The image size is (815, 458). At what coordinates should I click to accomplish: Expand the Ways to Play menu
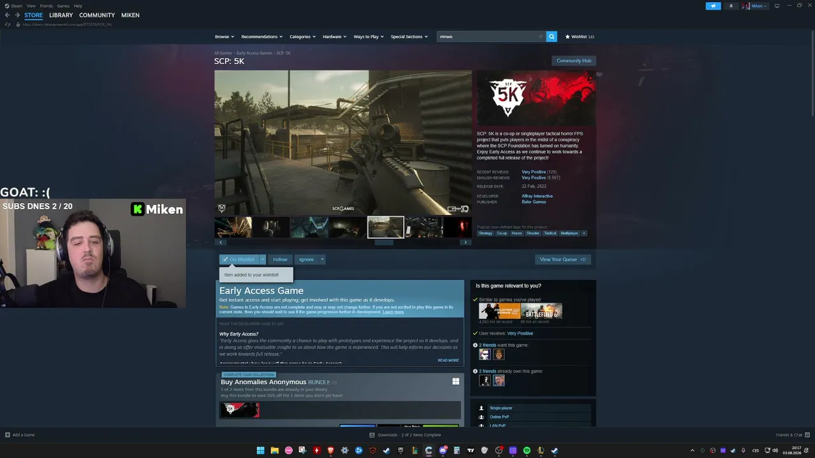pos(369,37)
